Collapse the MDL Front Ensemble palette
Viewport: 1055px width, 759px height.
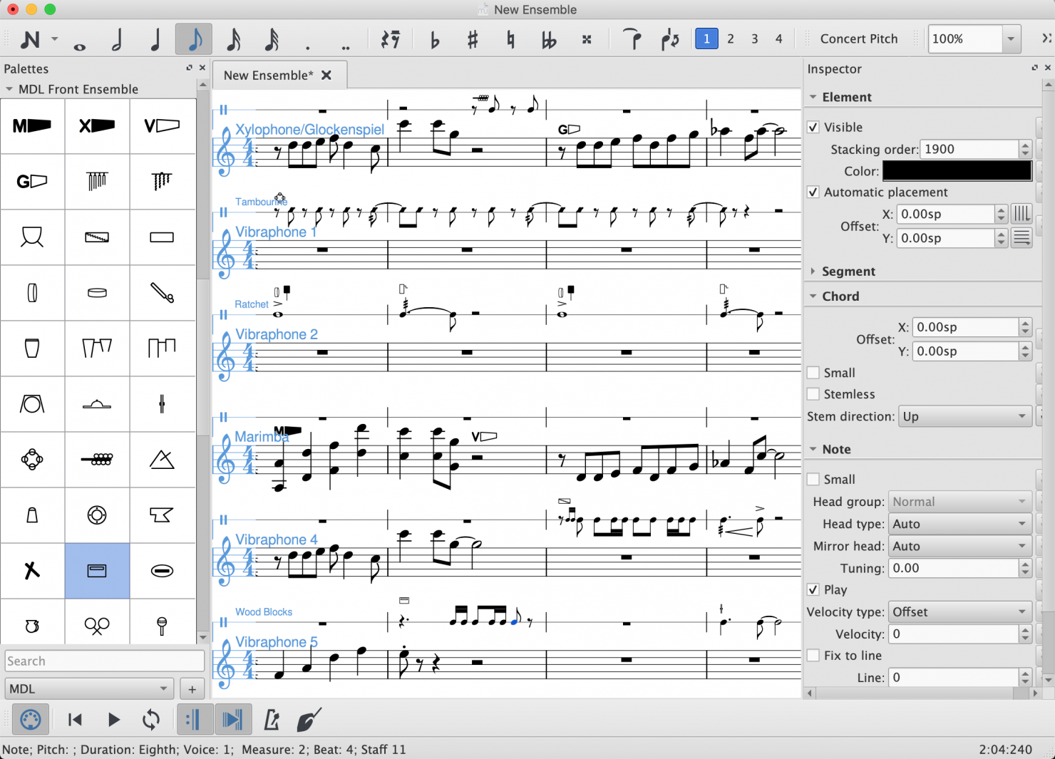point(9,89)
